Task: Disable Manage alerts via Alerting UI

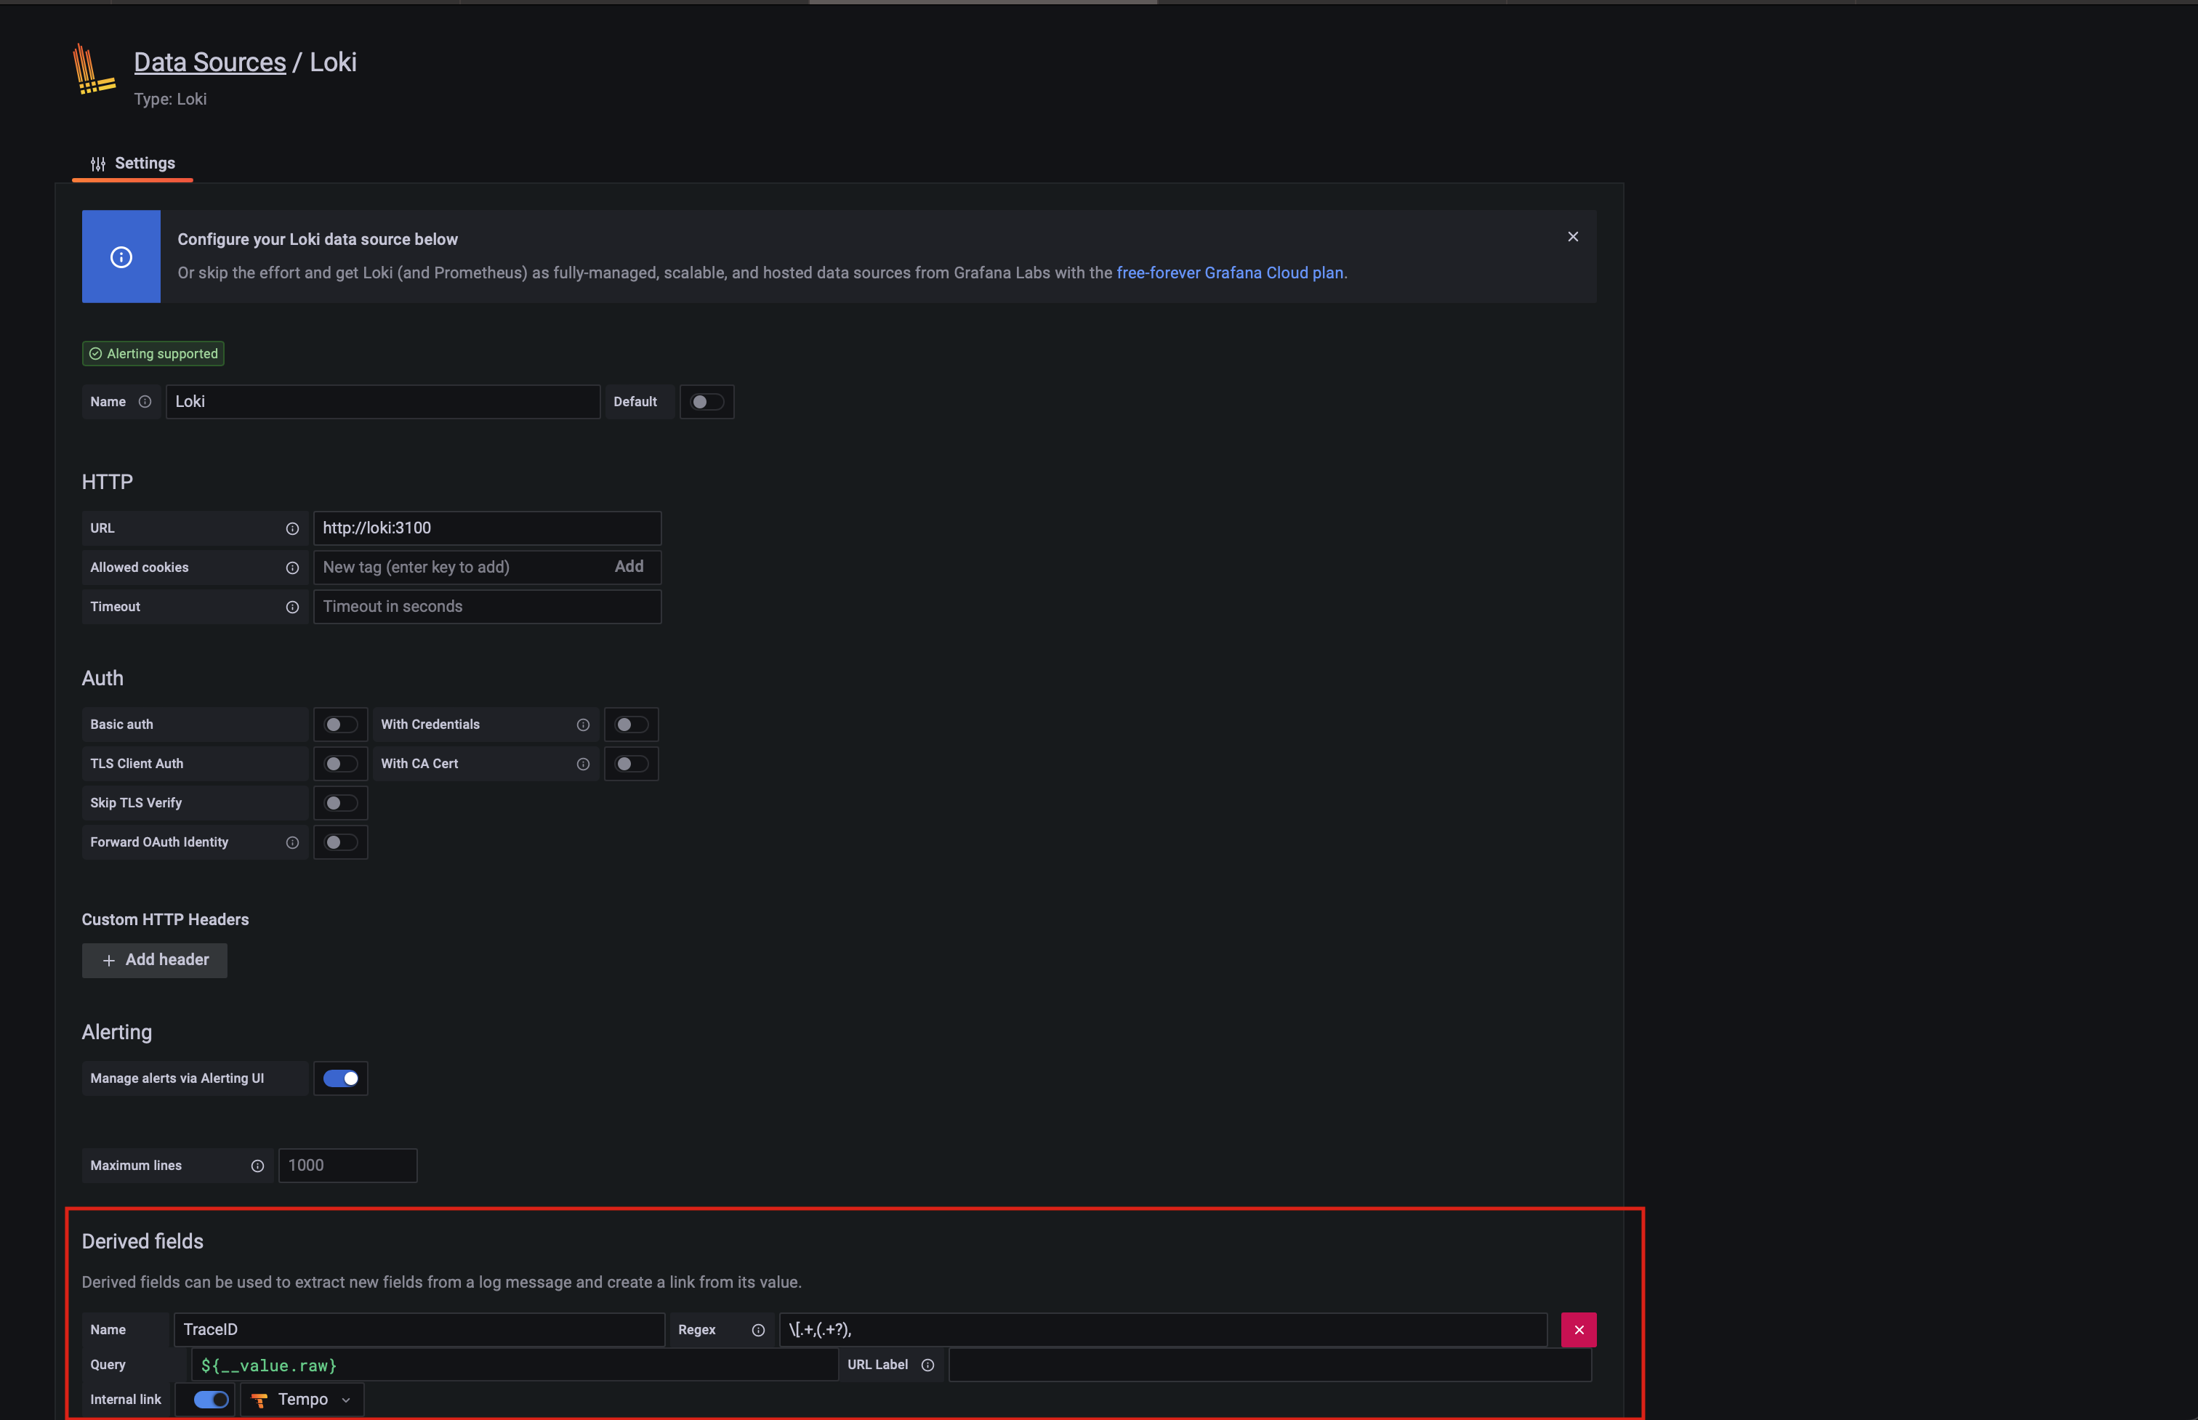Action: click(340, 1078)
